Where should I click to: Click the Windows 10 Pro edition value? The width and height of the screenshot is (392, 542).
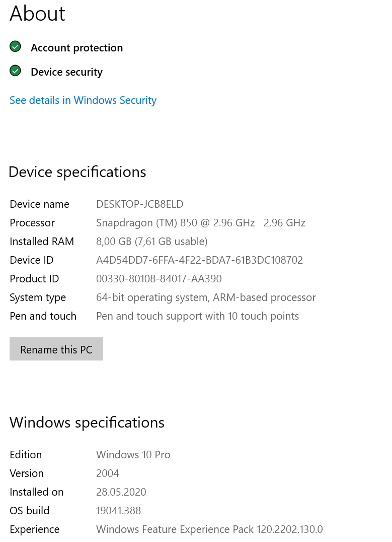click(x=133, y=455)
